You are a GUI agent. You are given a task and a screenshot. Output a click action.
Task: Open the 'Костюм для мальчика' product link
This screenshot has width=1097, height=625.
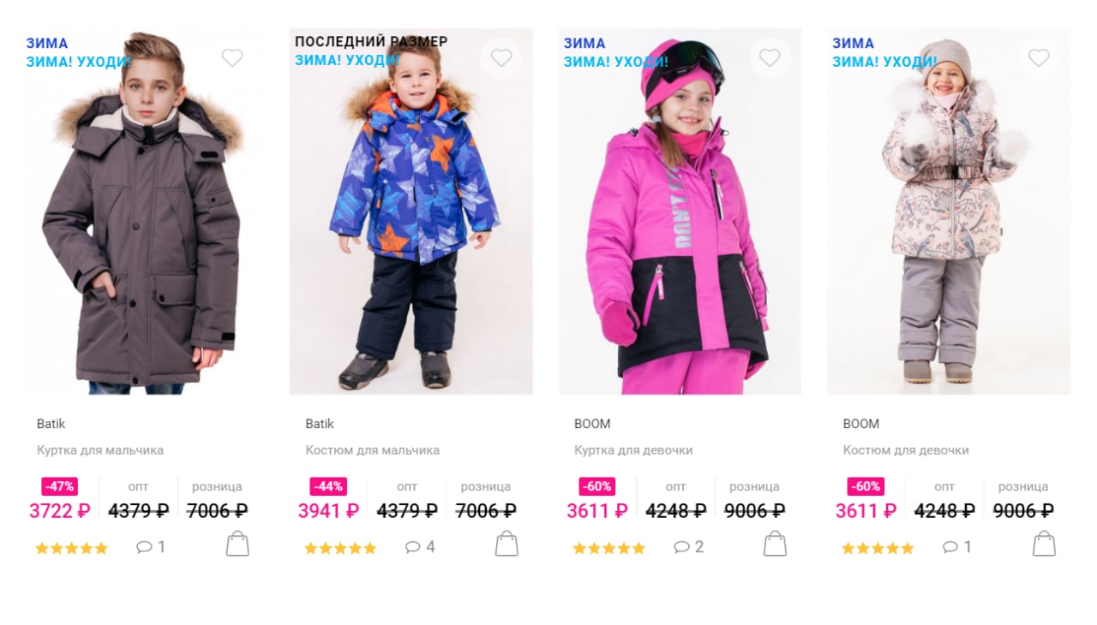[373, 450]
